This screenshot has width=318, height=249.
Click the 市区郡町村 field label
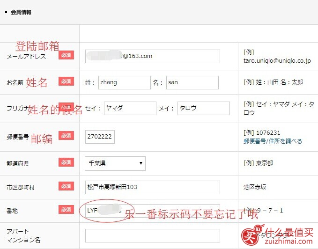21,187
